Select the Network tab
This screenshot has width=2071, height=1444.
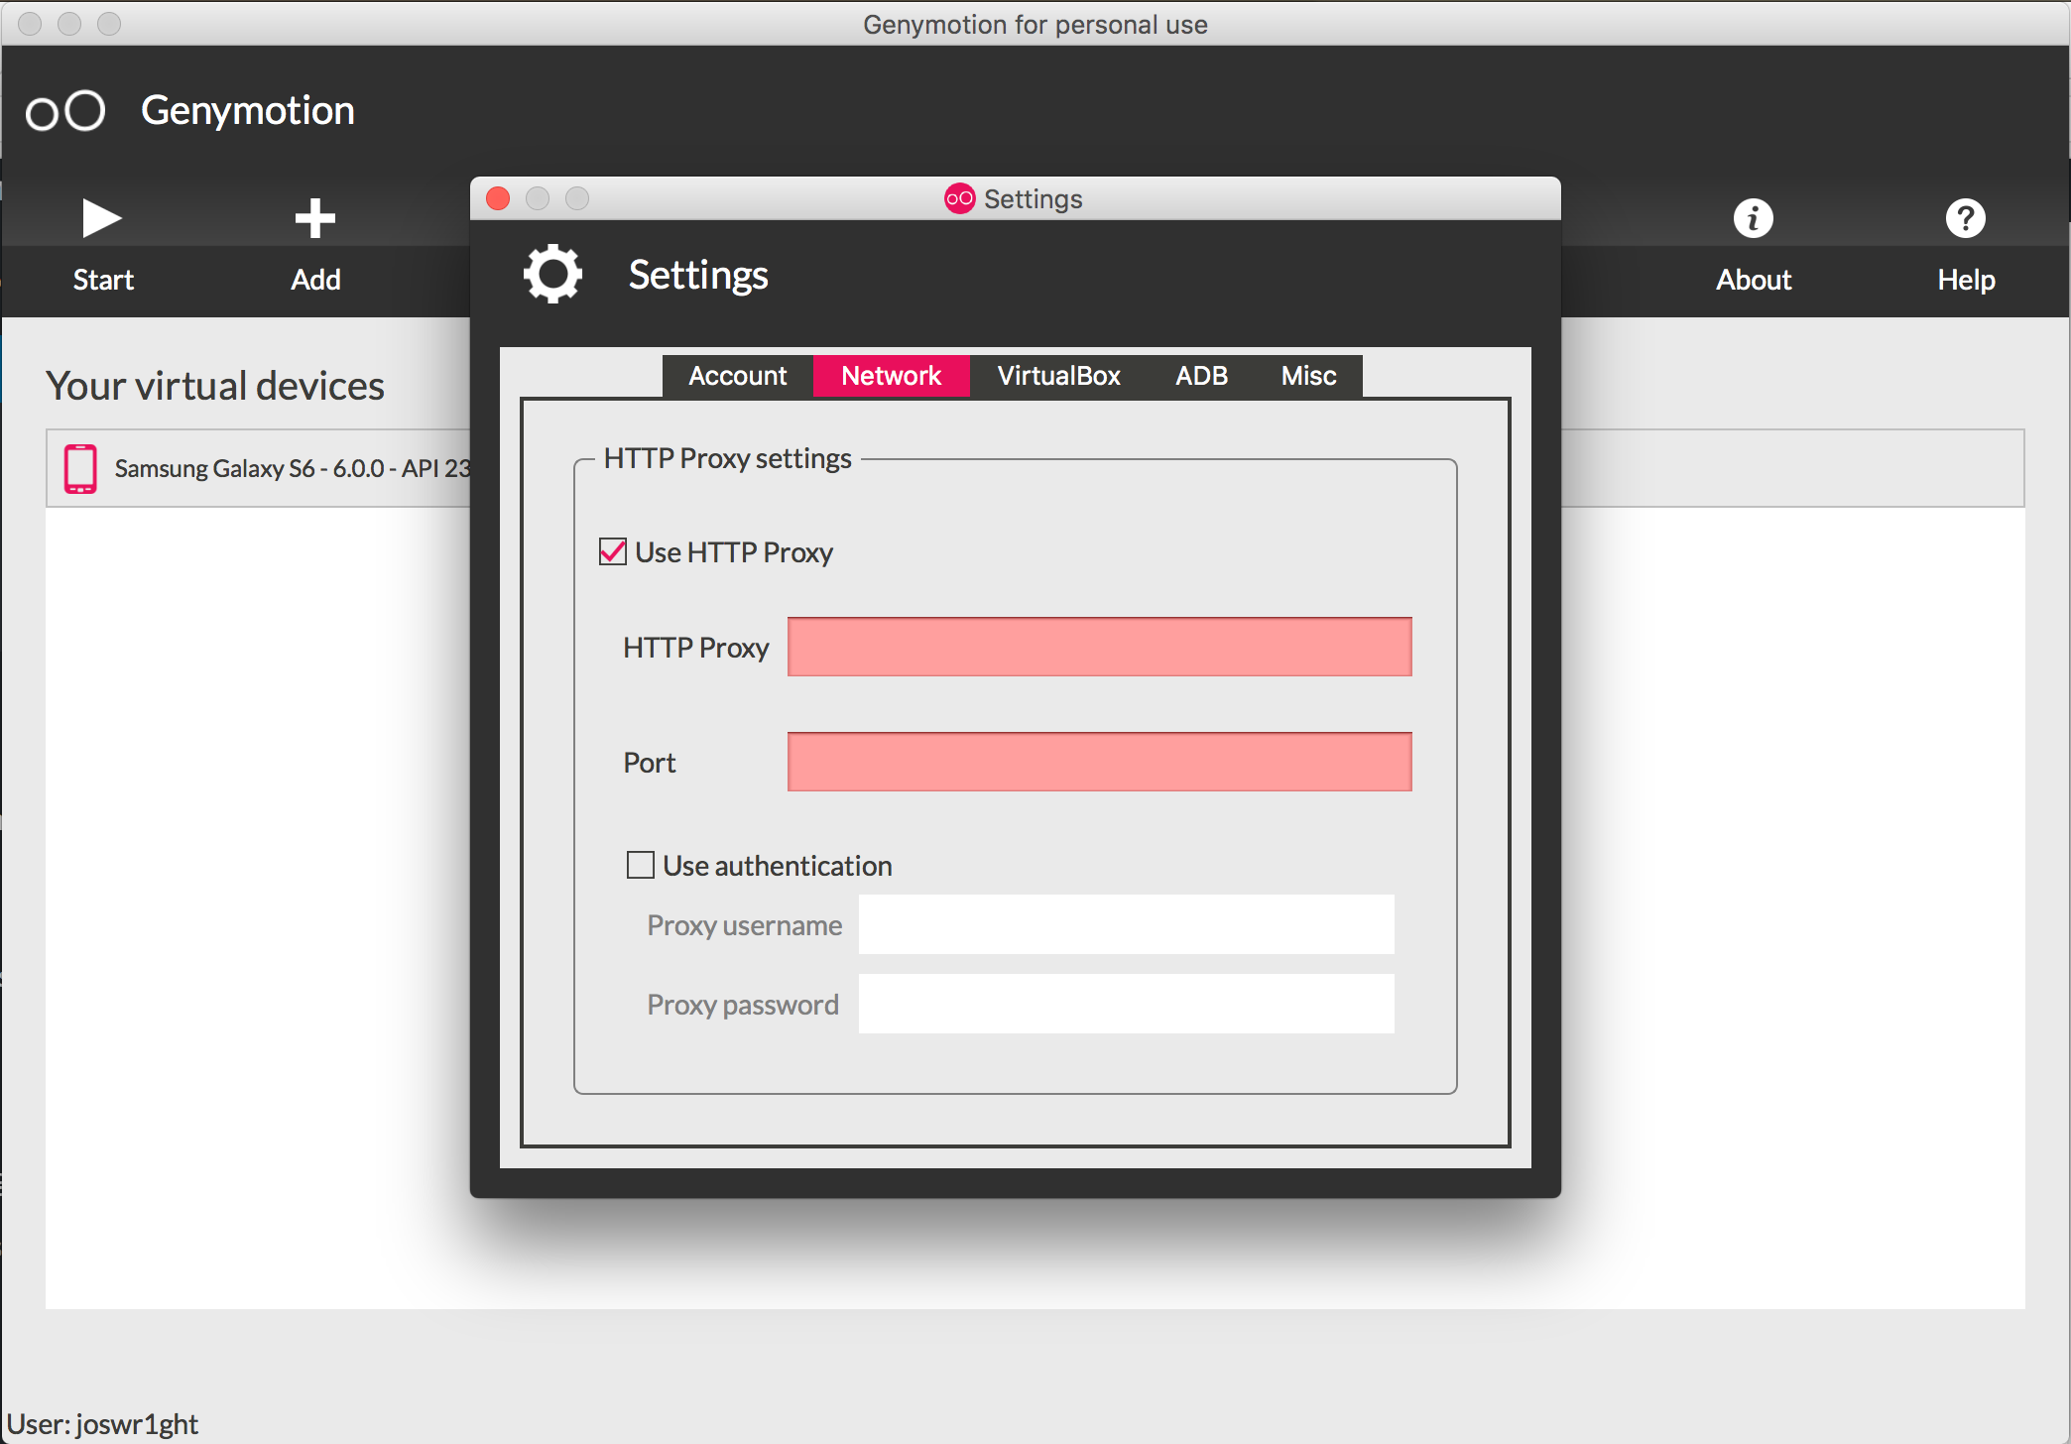click(891, 376)
